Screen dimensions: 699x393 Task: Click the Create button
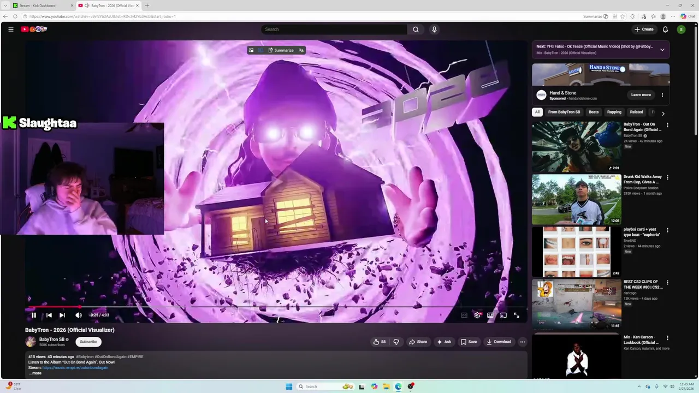pyautogui.click(x=644, y=29)
